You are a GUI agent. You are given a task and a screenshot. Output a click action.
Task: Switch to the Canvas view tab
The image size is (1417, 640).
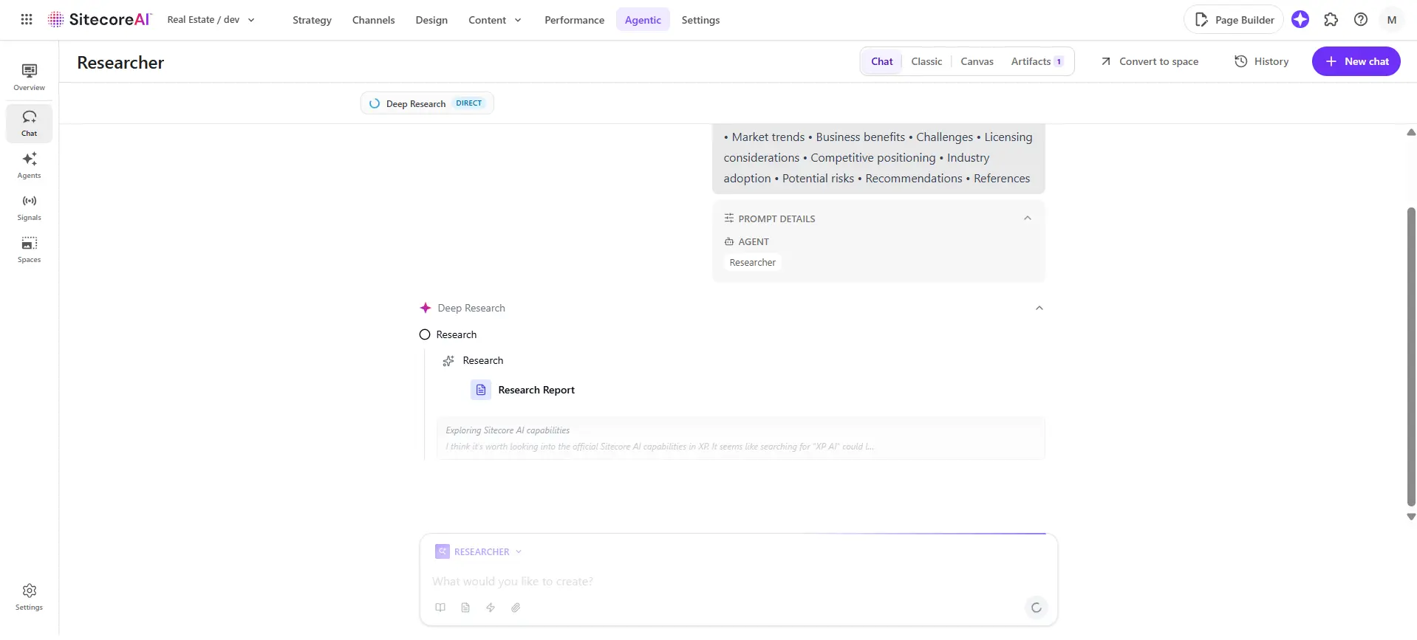[x=977, y=61]
